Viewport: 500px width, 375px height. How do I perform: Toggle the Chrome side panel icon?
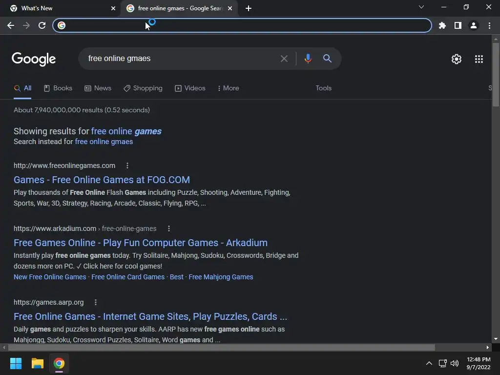click(x=458, y=25)
